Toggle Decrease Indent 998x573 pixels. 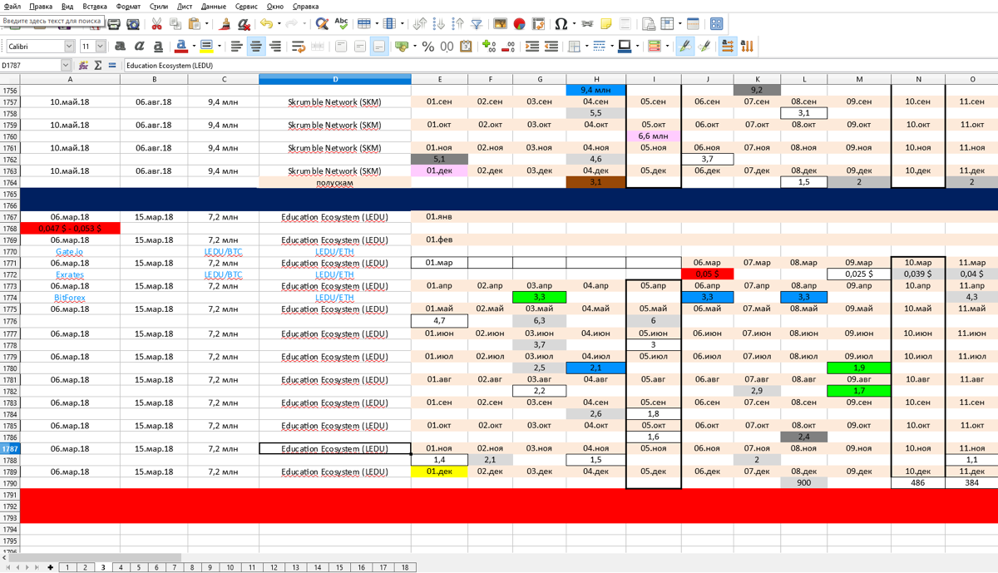coord(551,47)
